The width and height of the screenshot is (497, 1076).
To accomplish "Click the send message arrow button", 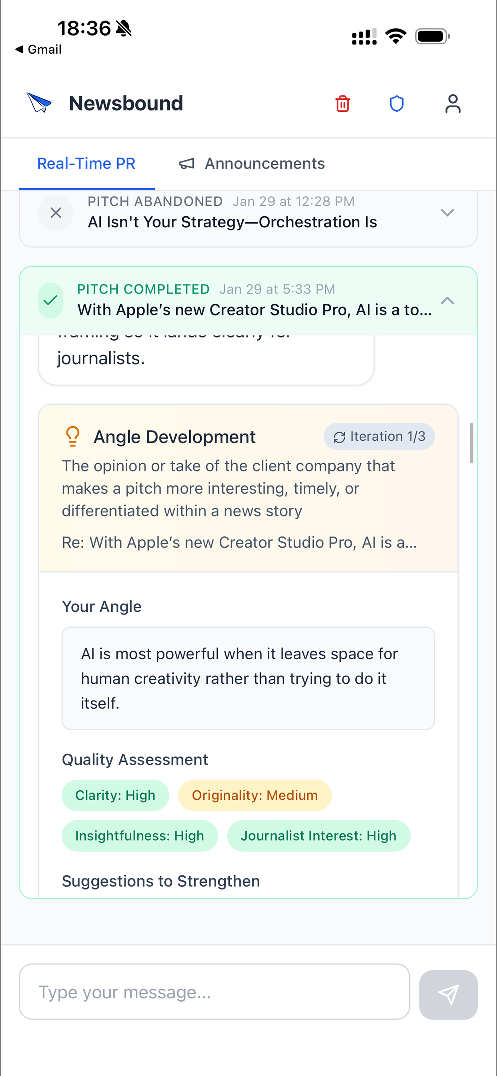I will point(448,995).
